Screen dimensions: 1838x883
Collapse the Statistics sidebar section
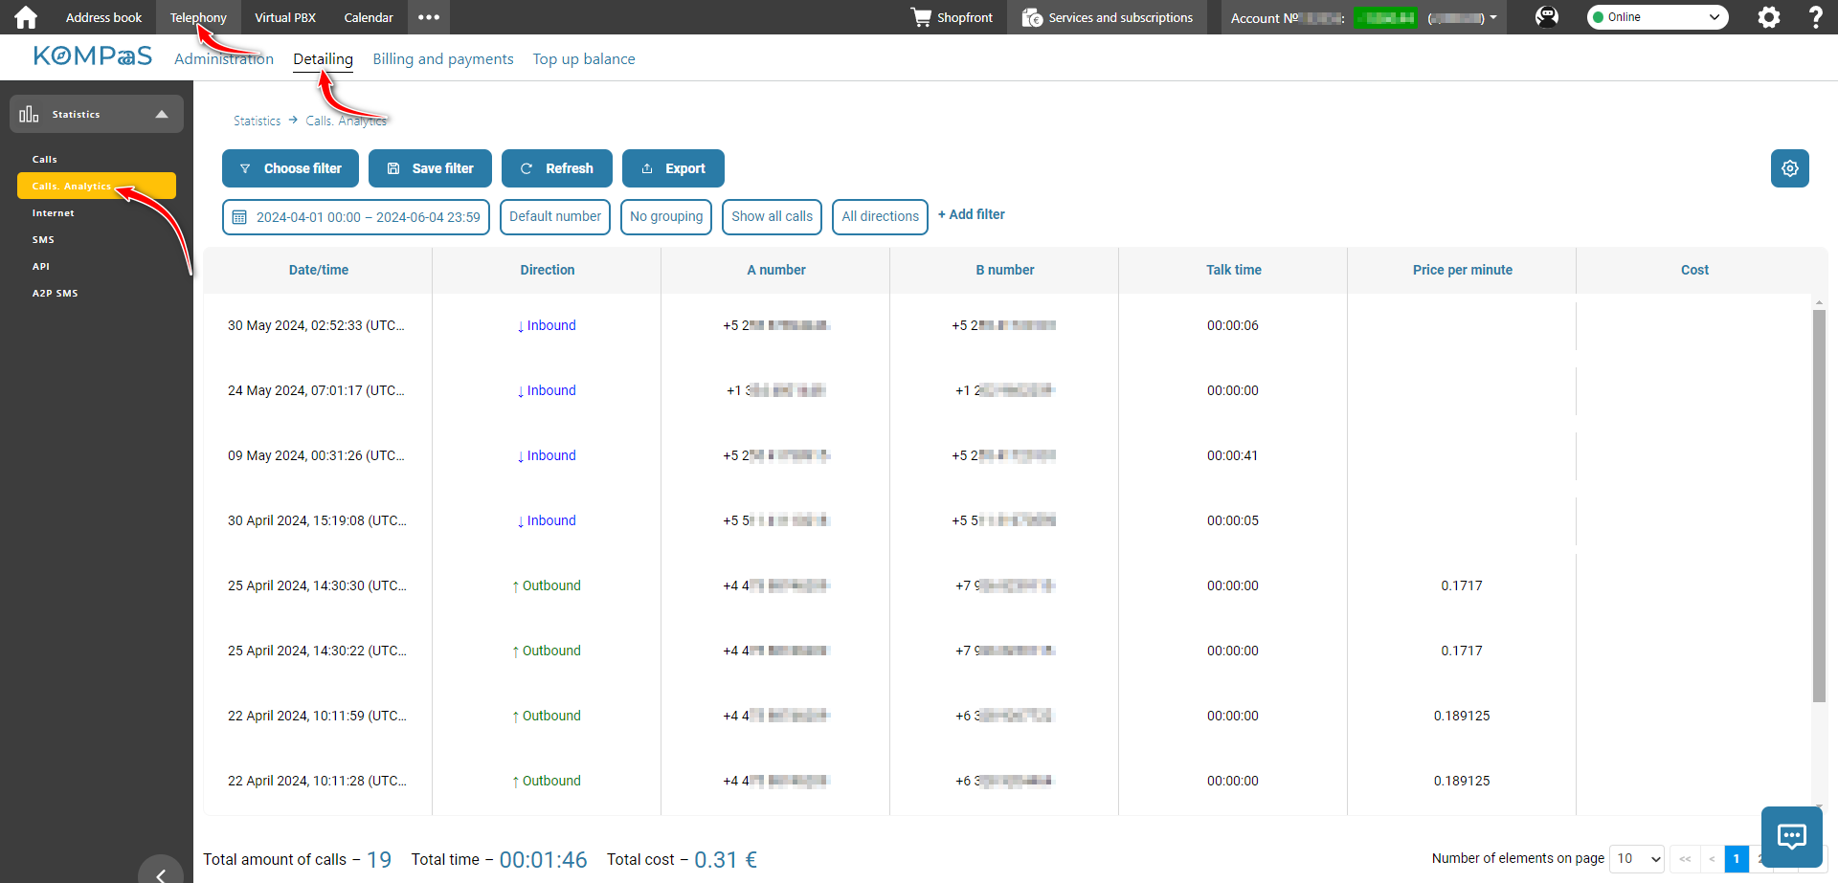point(97,114)
